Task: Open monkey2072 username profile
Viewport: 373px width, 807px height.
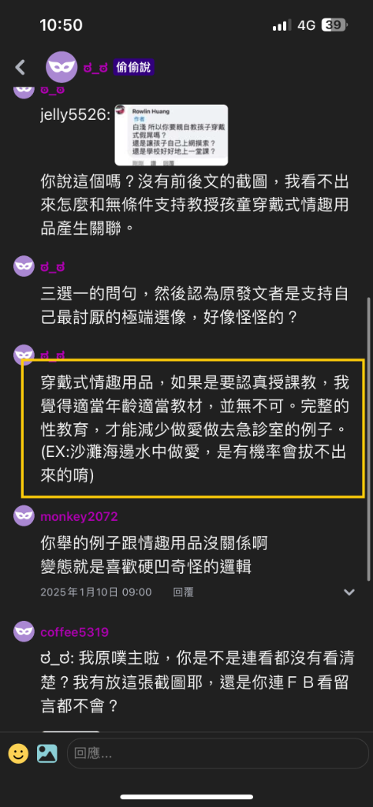Action: [x=79, y=517]
